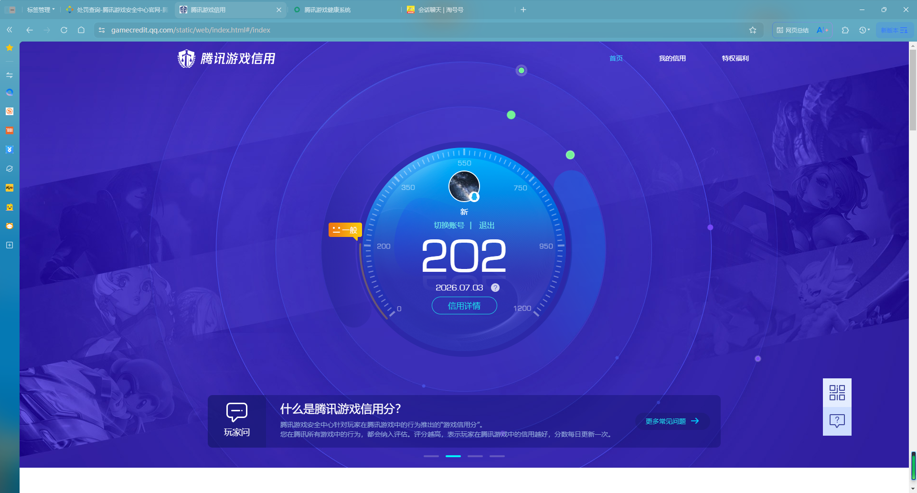917x493 pixels.
Task: Select the first carousel indicator dash
Action: 431,456
